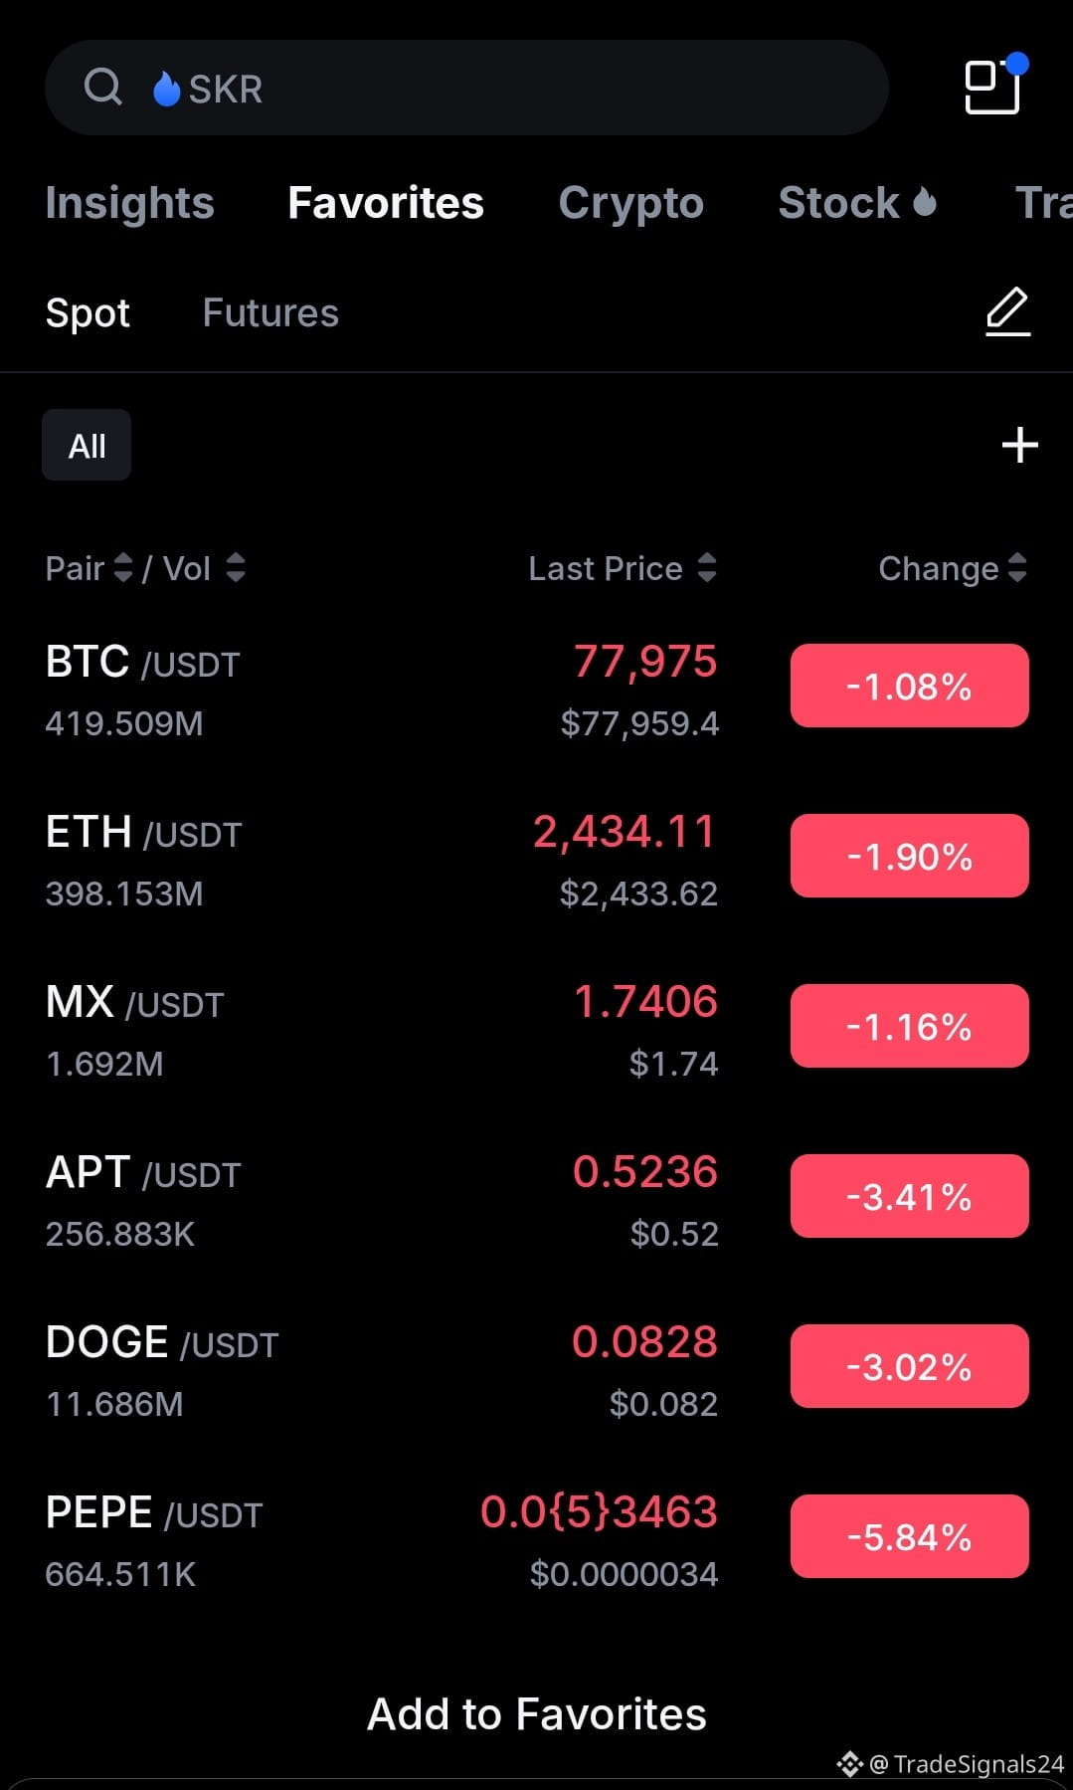Tap BTC -1.08% change badge
This screenshot has width=1073, height=1790.
point(909,686)
